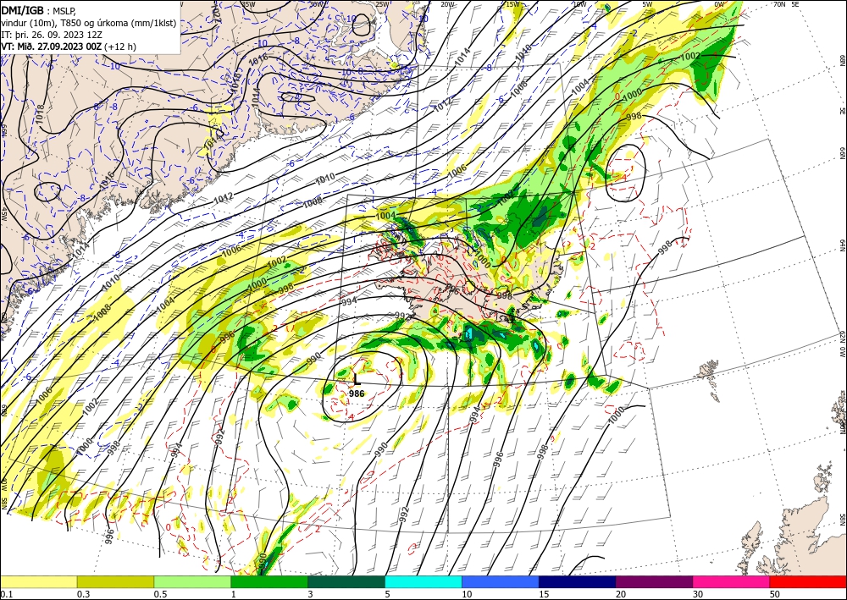Click the olive 0.3–0.5 legend swatch
The width and height of the screenshot is (847, 600).
coord(115,581)
